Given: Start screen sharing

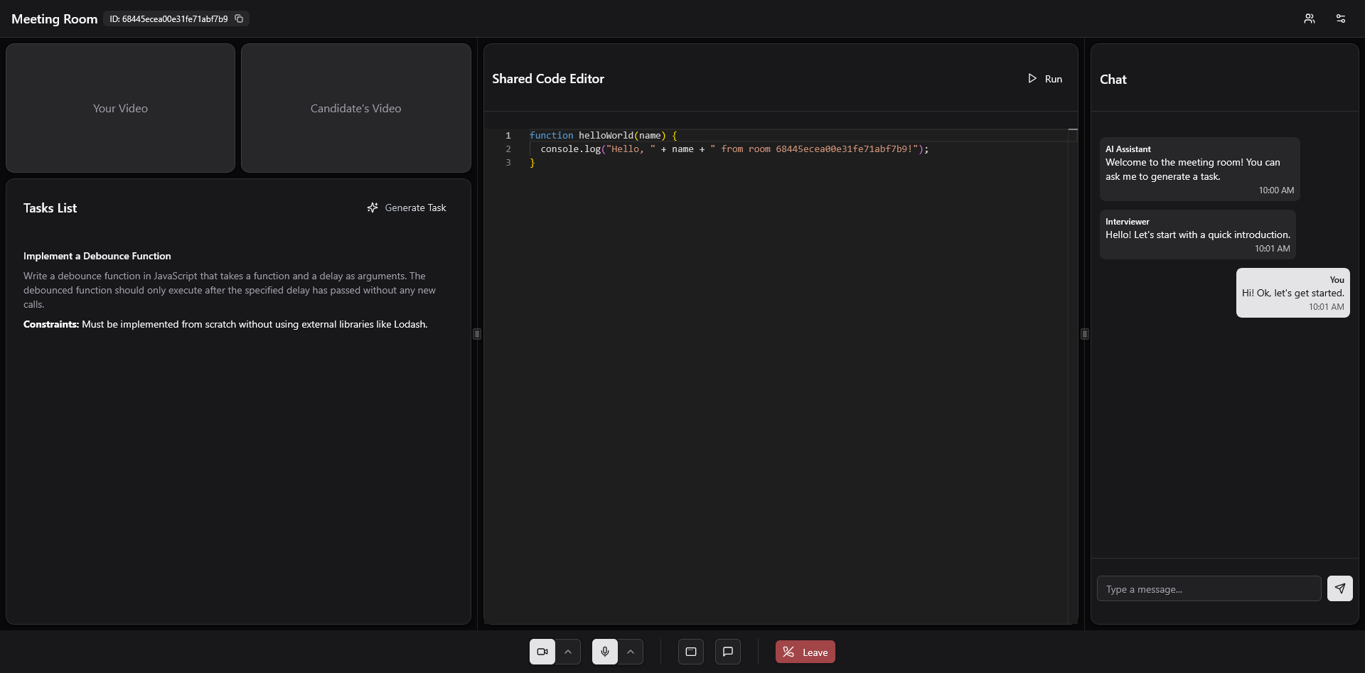Looking at the screenshot, I should coord(690,651).
